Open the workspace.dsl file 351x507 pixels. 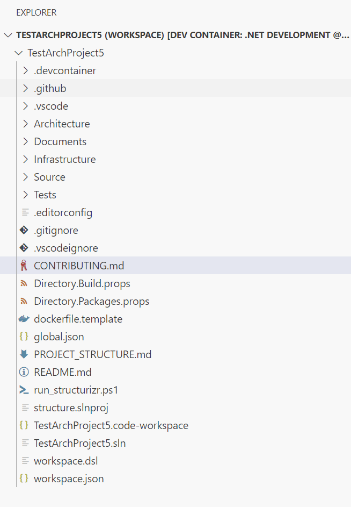pyautogui.click(x=65, y=461)
